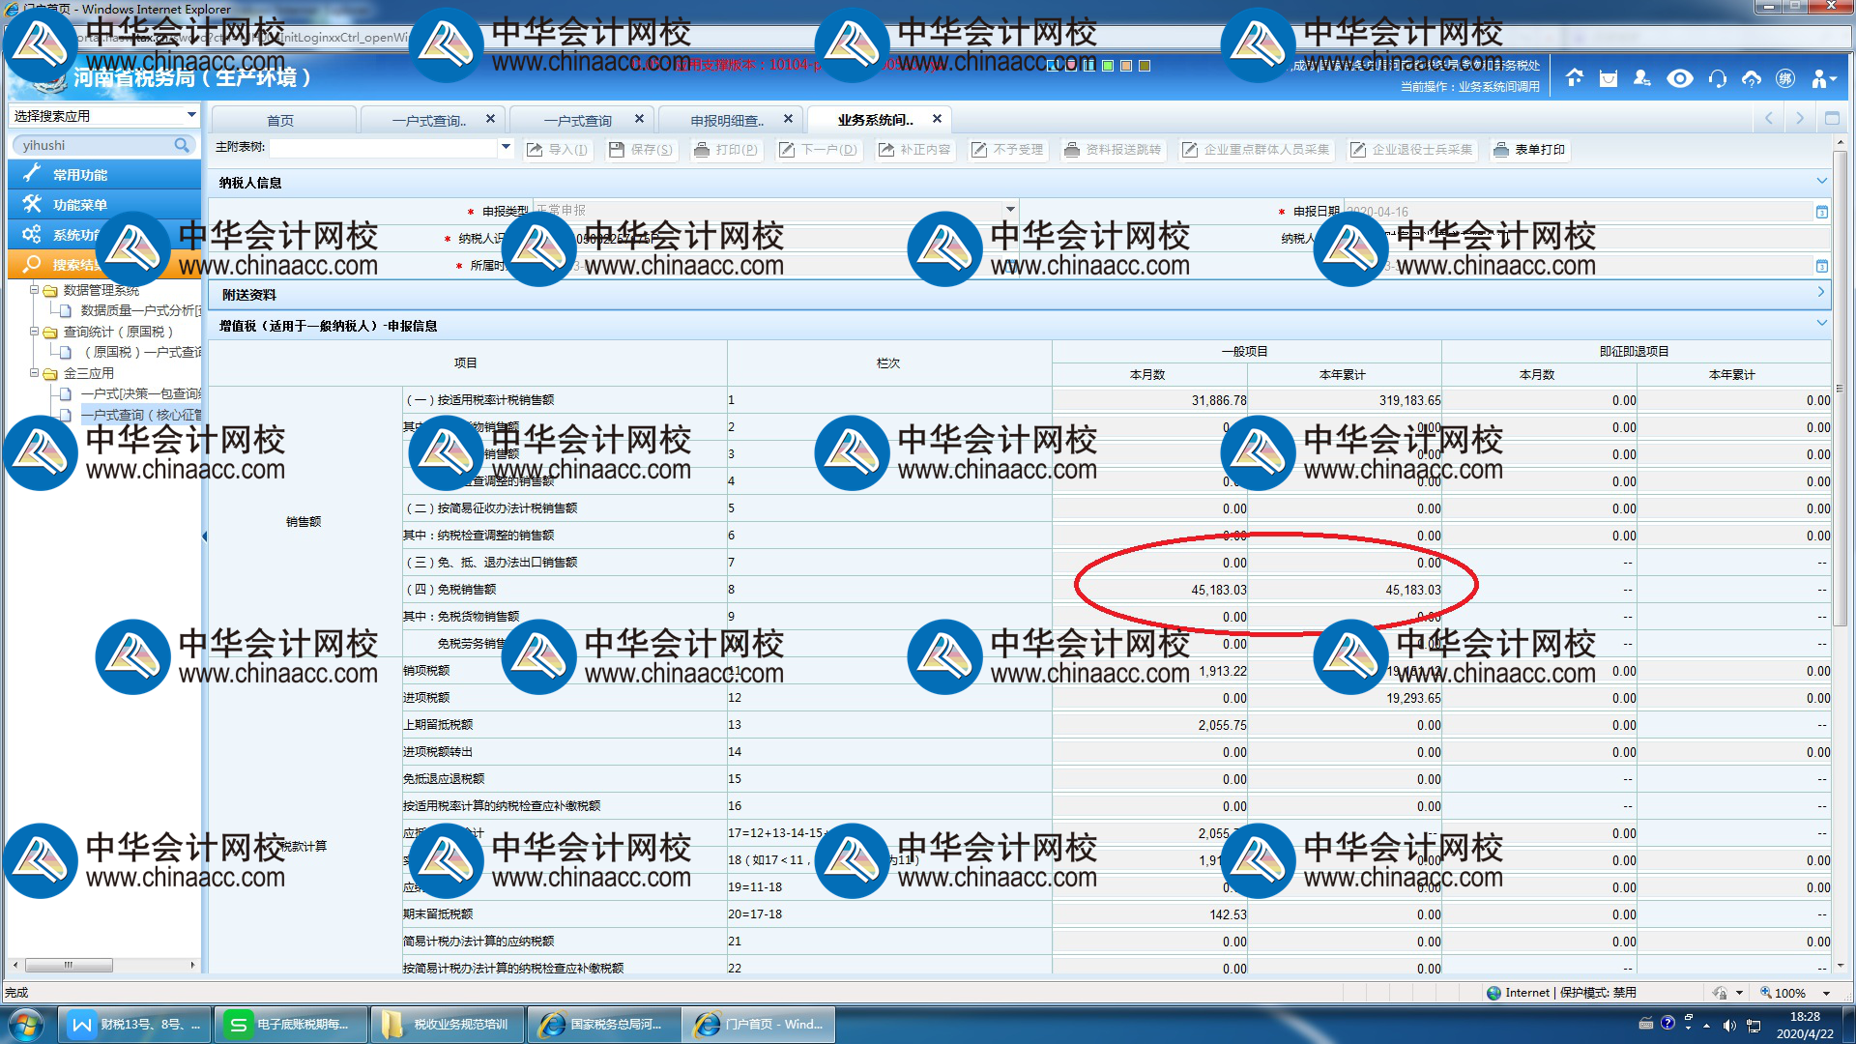Open 主附表树 dropdown arrow
The width and height of the screenshot is (1856, 1044).
point(506,148)
